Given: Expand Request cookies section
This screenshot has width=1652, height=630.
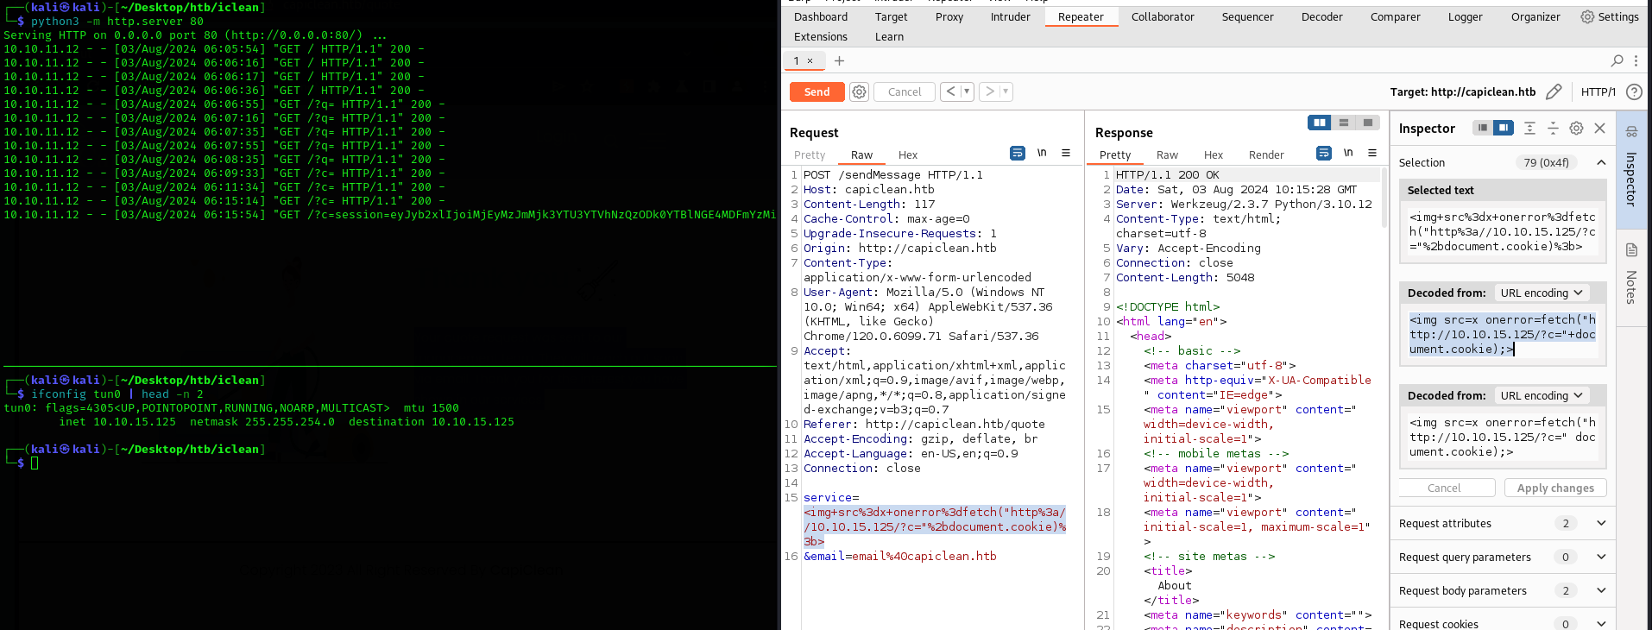Looking at the screenshot, I should coord(1601,623).
